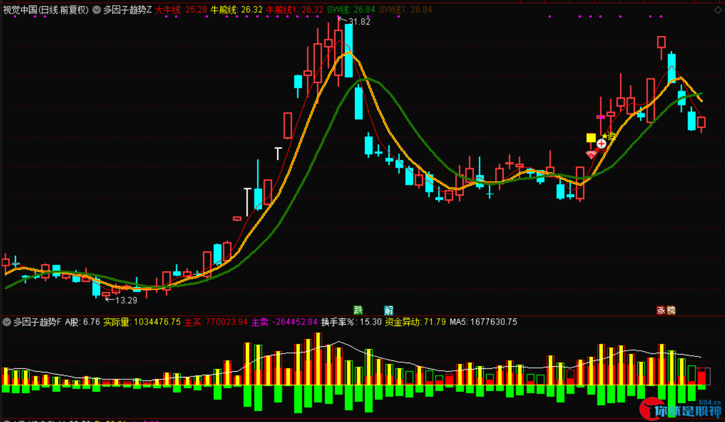
Task: Select the 多因子趋势Z indicator name
Action: click(127, 10)
